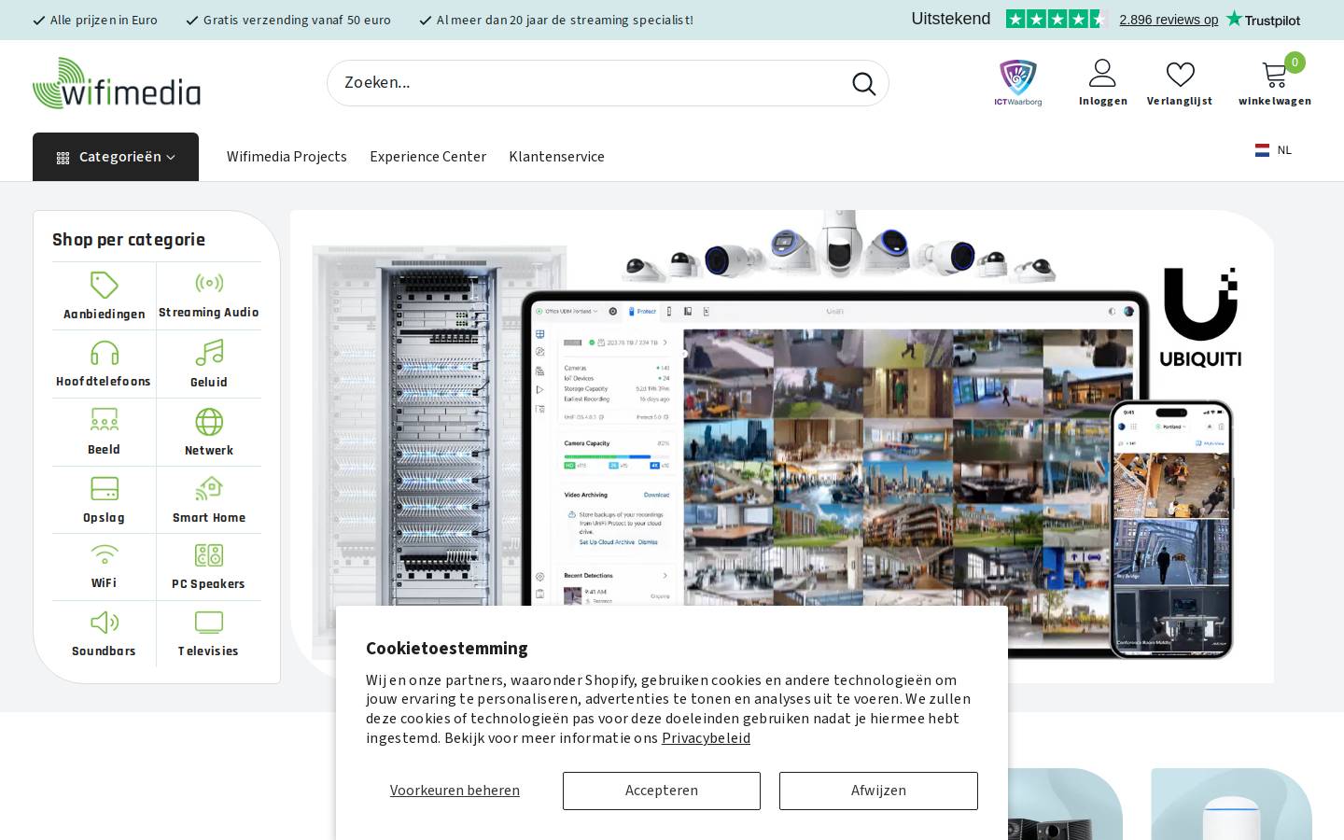Select the Streaming Audio icon
The height and width of the screenshot is (840, 1344).
(209, 283)
